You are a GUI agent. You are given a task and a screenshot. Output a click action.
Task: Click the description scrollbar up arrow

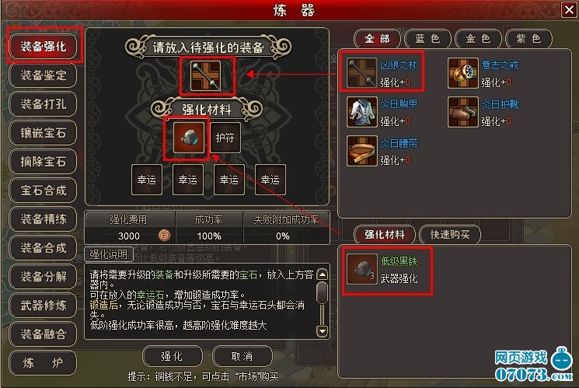[323, 274]
